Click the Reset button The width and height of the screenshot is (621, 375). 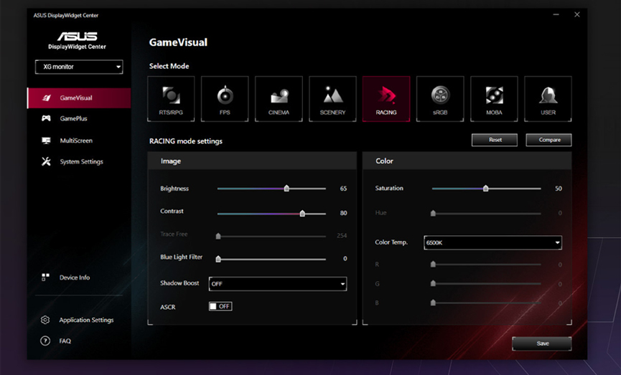coord(494,140)
